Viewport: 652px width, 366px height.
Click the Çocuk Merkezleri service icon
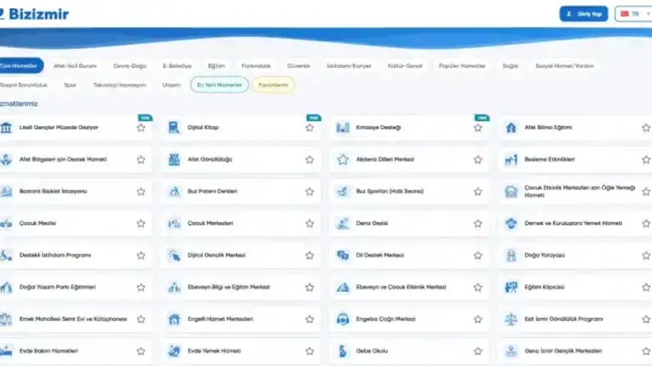(174, 223)
